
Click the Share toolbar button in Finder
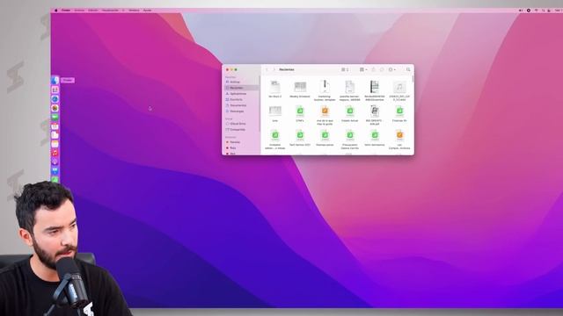click(373, 69)
